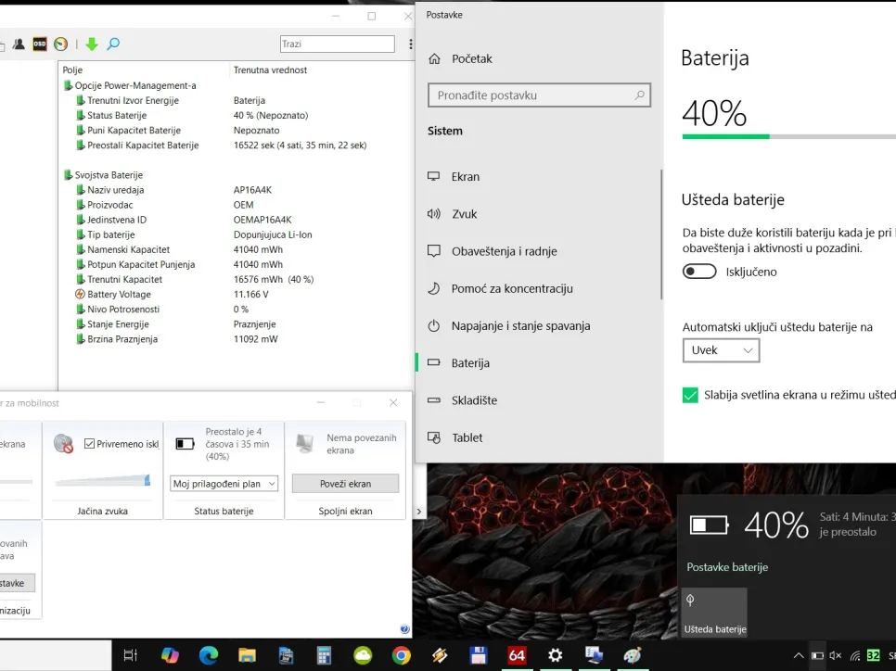Viewport: 896px width, 671px height.
Task: Open the OSD panel toolbar icon
Action: pyautogui.click(x=40, y=44)
